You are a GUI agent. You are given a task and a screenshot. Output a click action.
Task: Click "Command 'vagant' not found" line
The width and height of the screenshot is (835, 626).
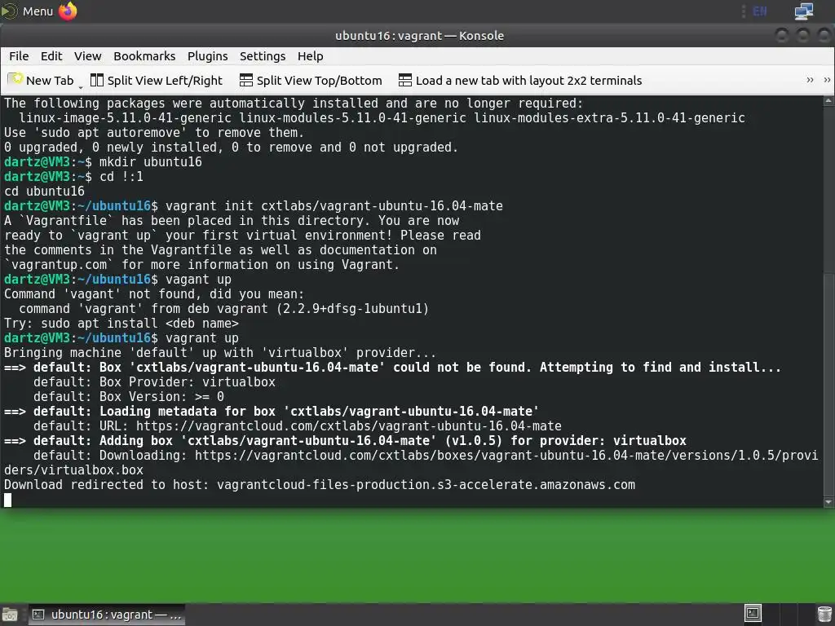point(154,294)
